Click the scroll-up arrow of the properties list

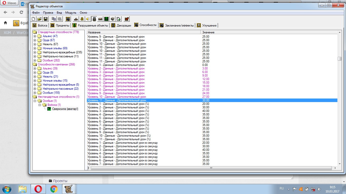[339, 32]
